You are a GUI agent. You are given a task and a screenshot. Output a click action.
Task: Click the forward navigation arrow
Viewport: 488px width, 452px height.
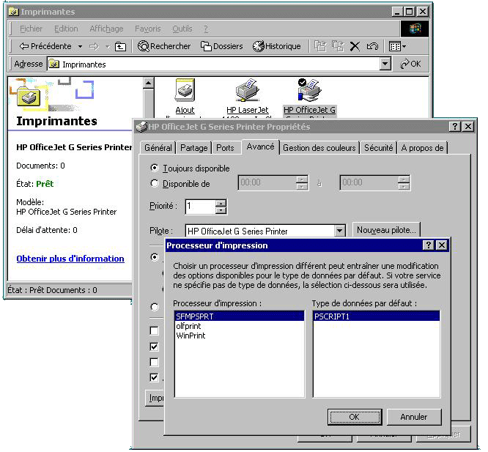pyautogui.click(x=94, y=47)
